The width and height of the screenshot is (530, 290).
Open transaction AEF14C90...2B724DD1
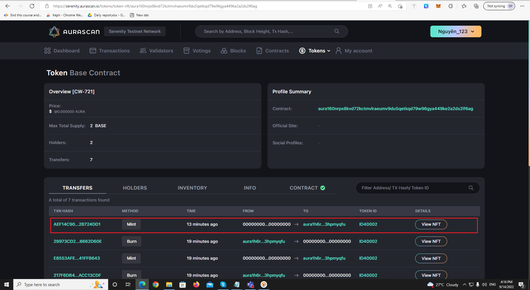click(77, 224)
